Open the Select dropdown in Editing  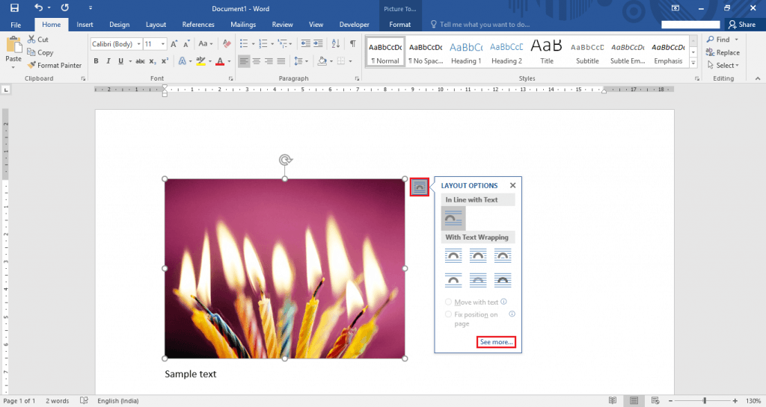click(723, 65)
